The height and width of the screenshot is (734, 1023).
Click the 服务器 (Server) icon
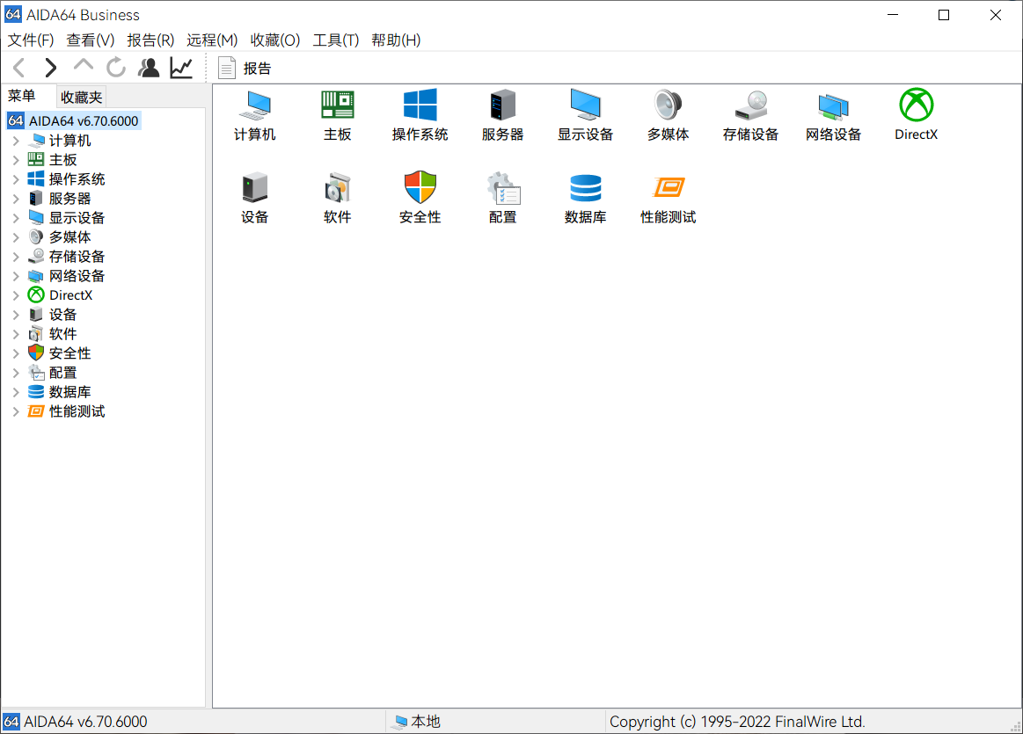(502, 113)
